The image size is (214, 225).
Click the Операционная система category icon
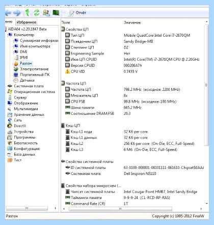coord(10,92)
